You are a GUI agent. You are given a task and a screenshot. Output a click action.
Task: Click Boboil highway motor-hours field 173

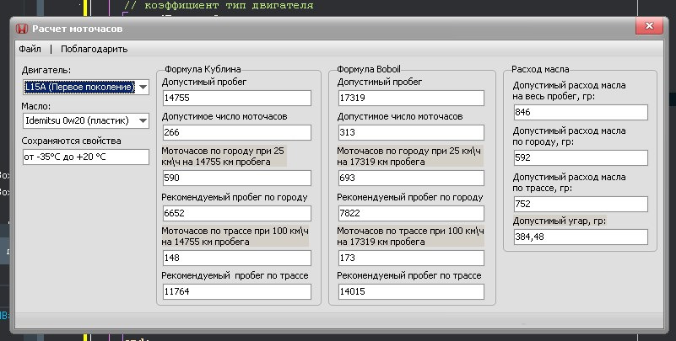[411, 258]
